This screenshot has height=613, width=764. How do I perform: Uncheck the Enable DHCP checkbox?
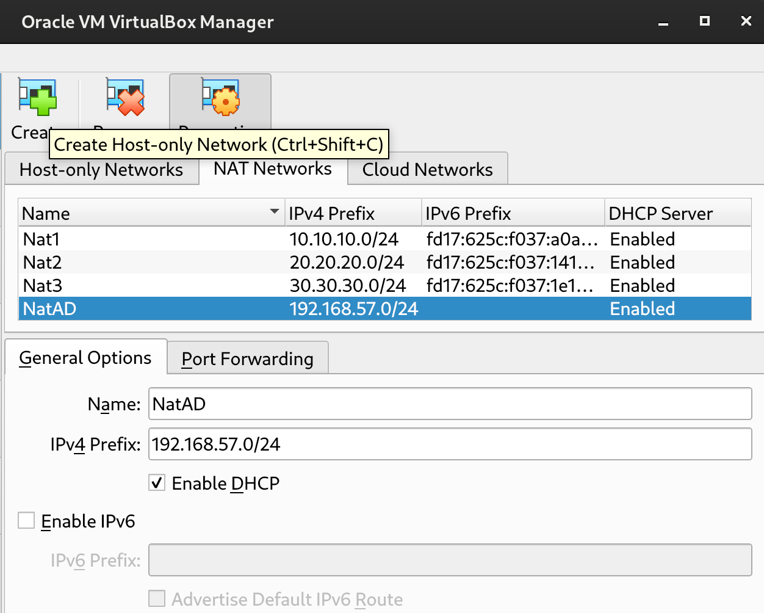coord(157,483)
